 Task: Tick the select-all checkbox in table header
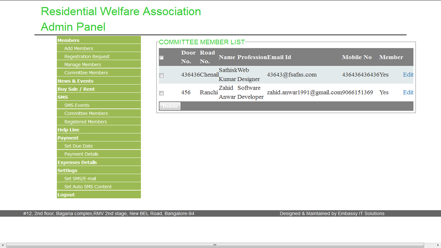[x=161, y=58]
